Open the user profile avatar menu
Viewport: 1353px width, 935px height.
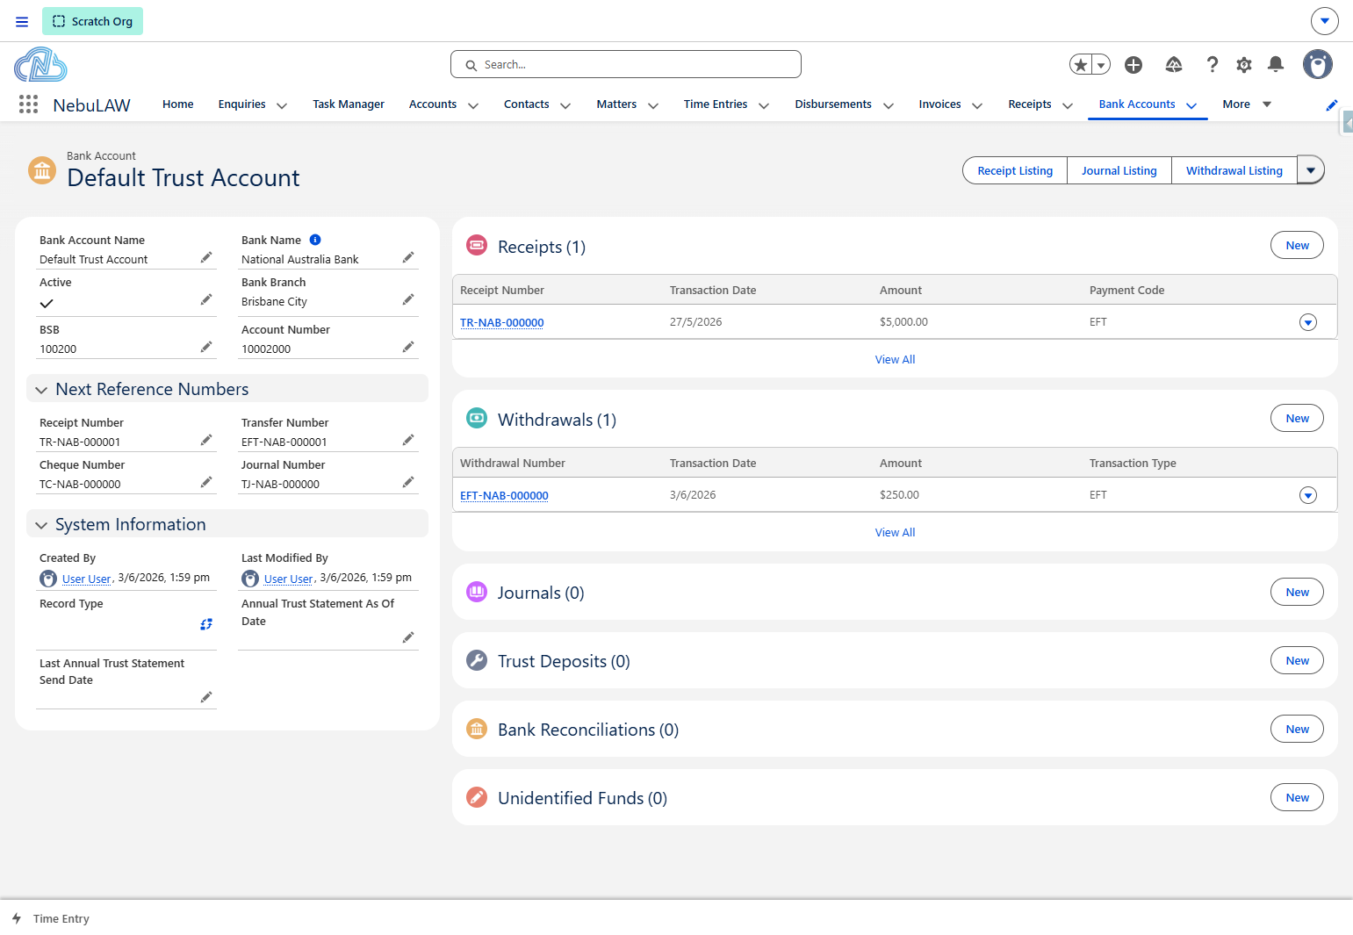click(1317, 64)
